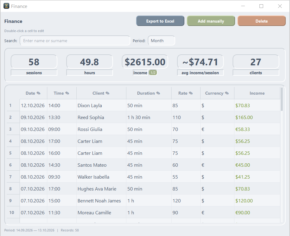The image size is (290, 236).
Task: Click the table's vertical scrollbar thumb
Action: (282, 99)
